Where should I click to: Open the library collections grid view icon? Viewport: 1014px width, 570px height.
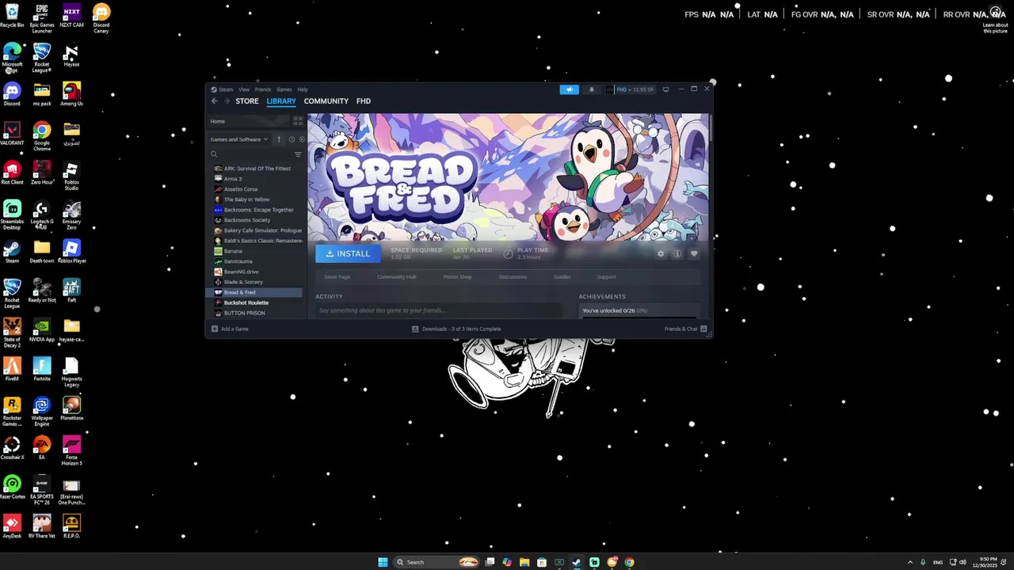[x=298, y=121]
